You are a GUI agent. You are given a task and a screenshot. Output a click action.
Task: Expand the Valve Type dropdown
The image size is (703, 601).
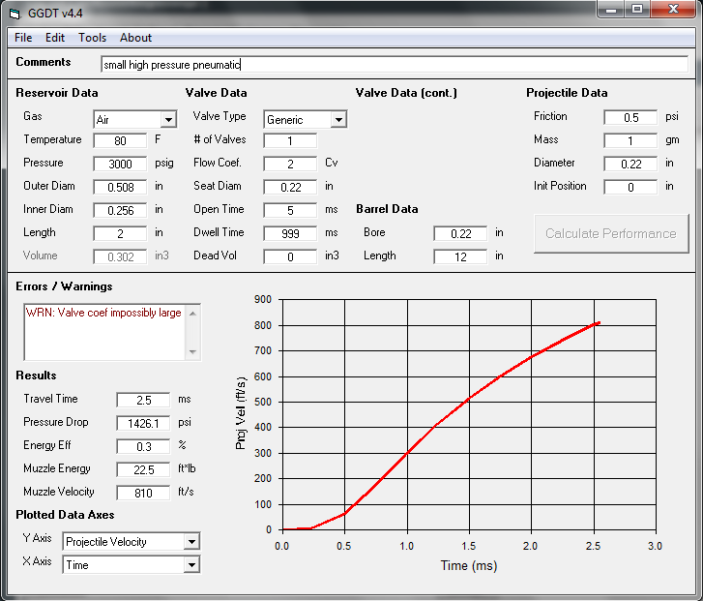coord(338,120)
